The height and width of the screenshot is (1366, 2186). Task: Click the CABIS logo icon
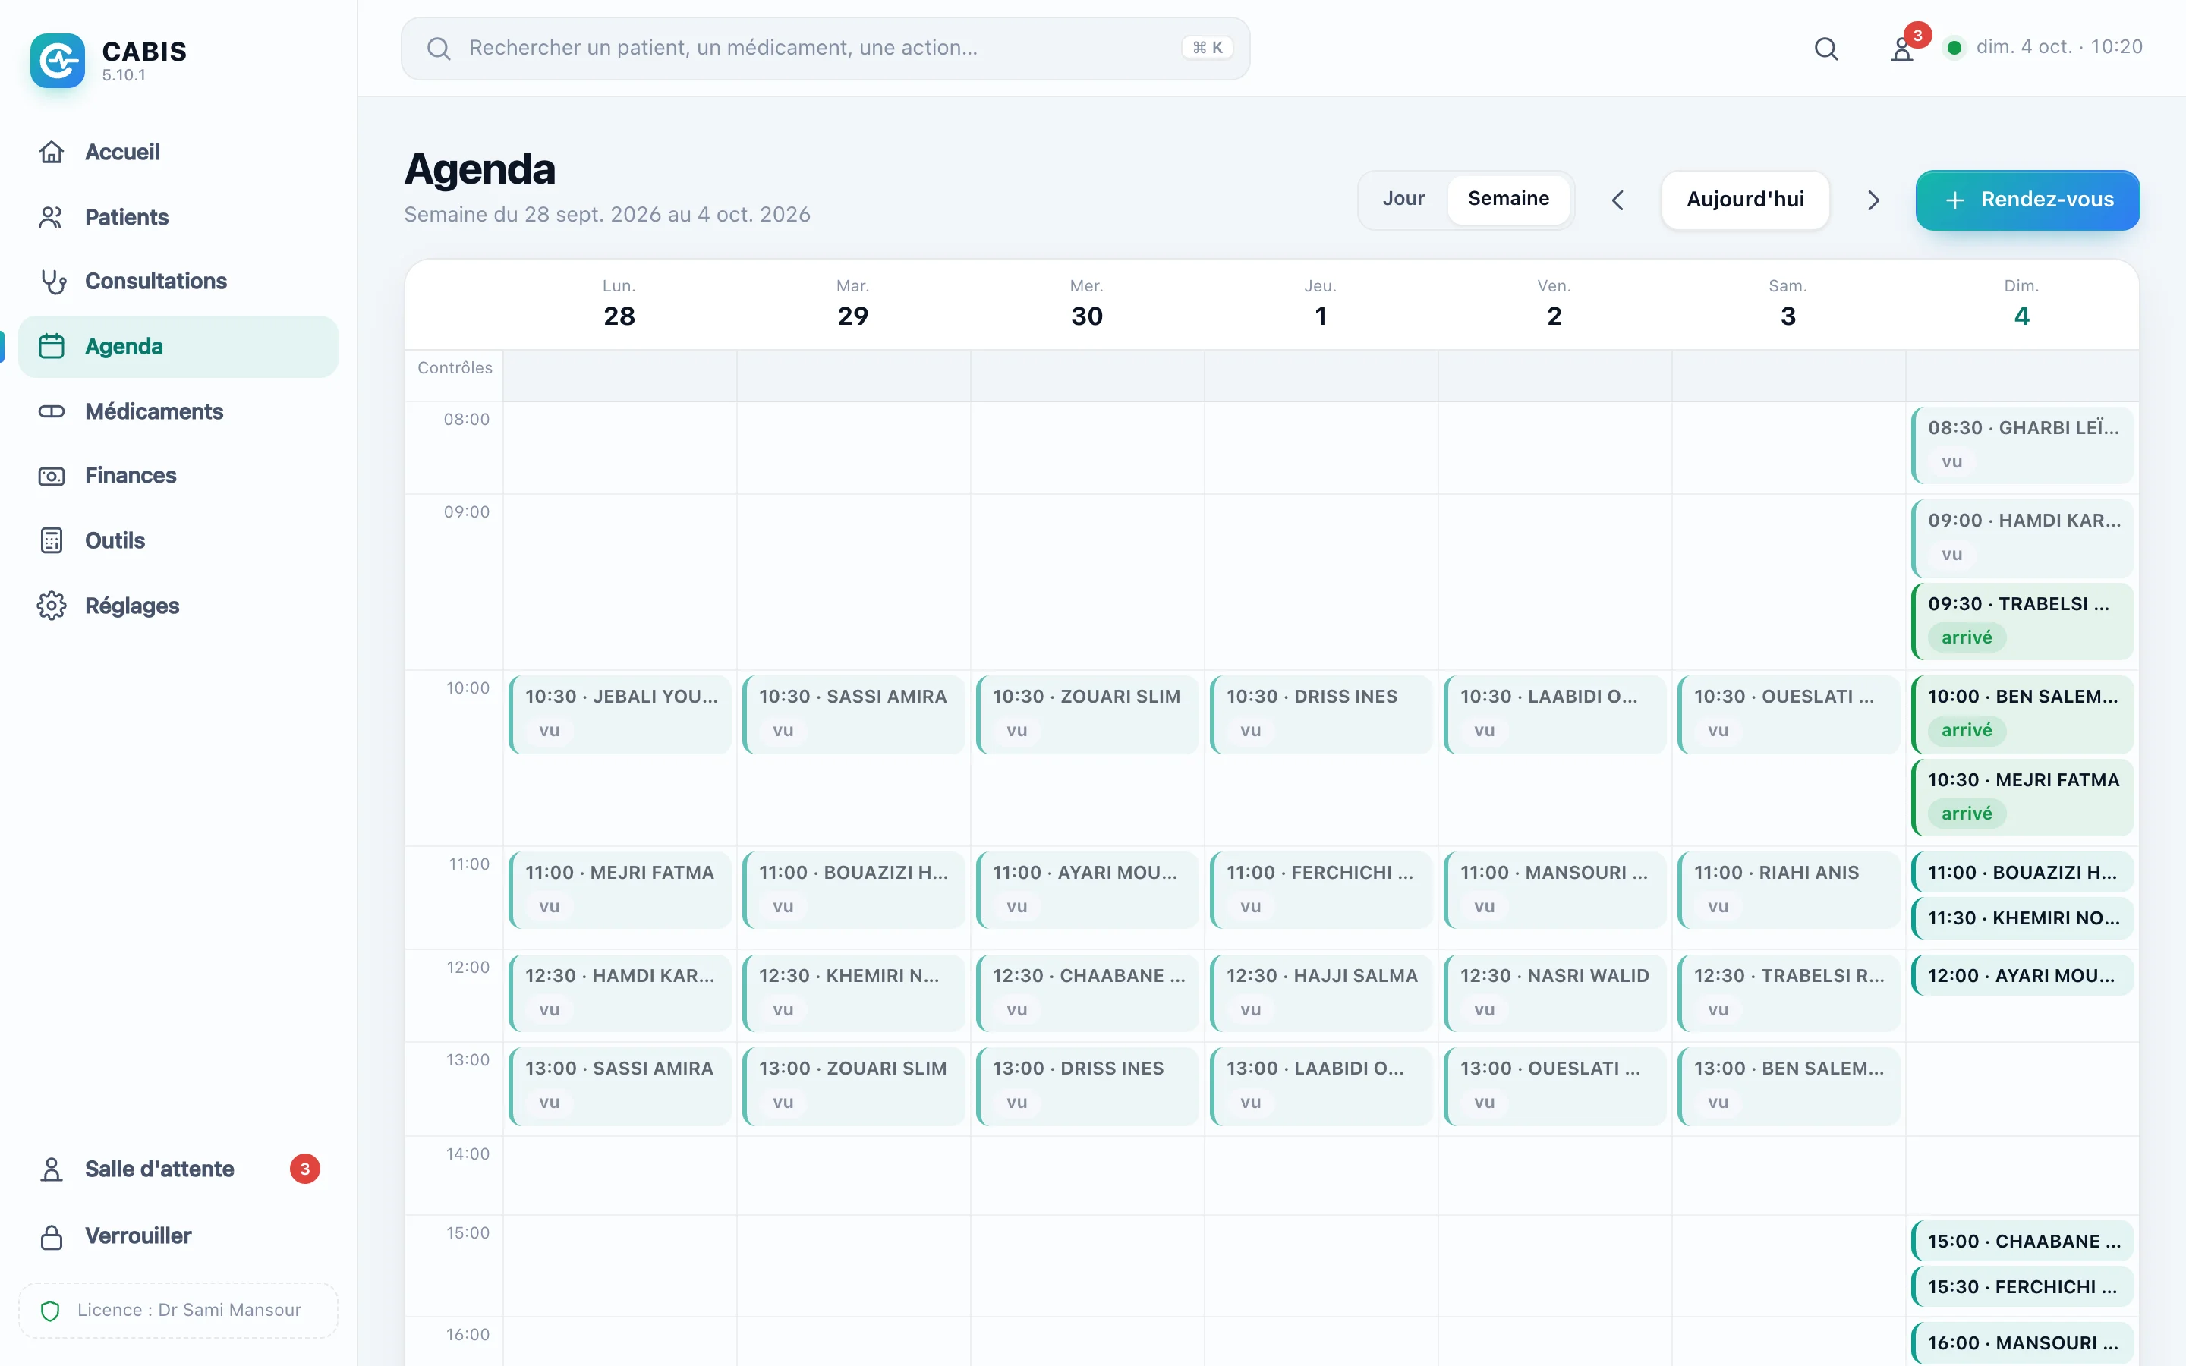click(57, 60)
